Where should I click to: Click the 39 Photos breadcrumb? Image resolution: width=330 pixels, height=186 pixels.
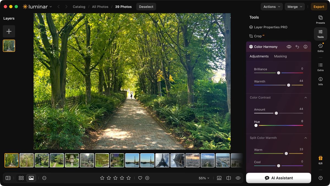[x=123, y=7]
